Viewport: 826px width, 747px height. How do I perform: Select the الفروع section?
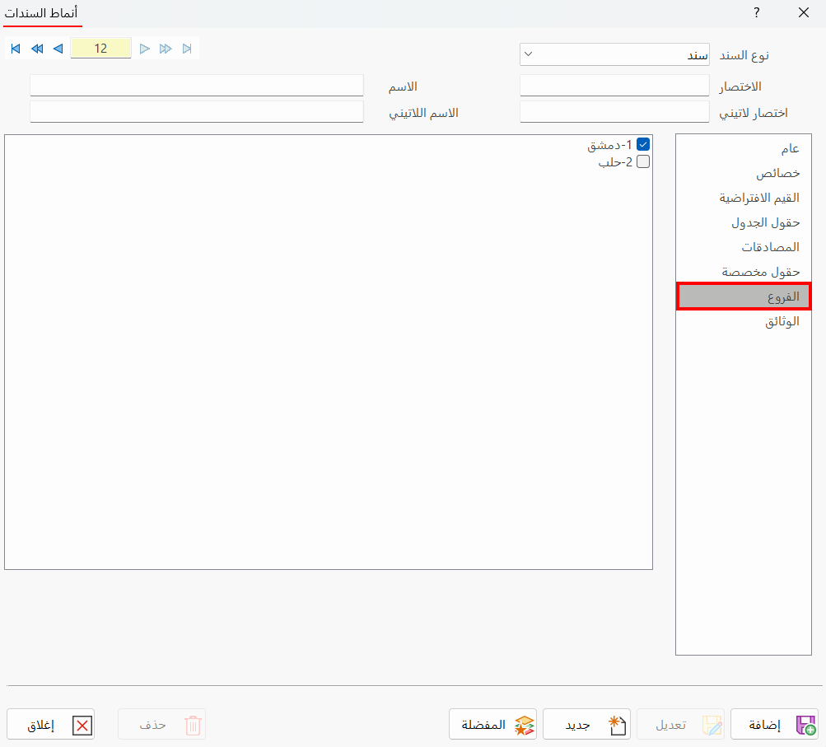[x=744, y=296]
